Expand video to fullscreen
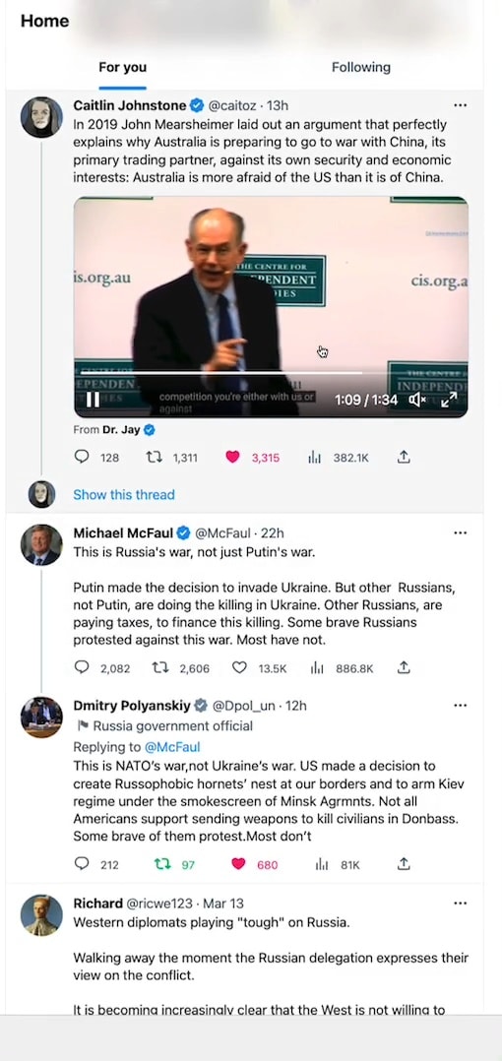 449,400
